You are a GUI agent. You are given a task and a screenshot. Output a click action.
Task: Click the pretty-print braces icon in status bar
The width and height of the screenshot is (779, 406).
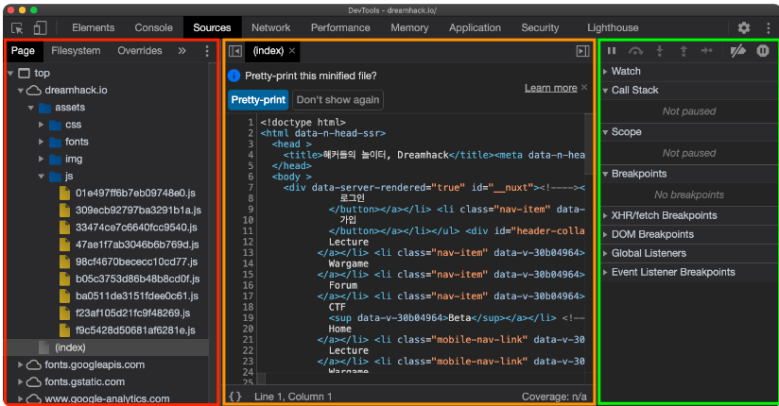point(235,397)
